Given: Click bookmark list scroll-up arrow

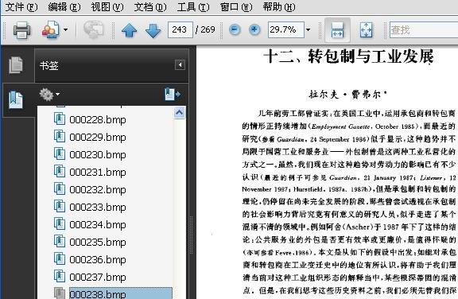Looking at the screenshot, I should pyautogui.click(x=179, y=113).
